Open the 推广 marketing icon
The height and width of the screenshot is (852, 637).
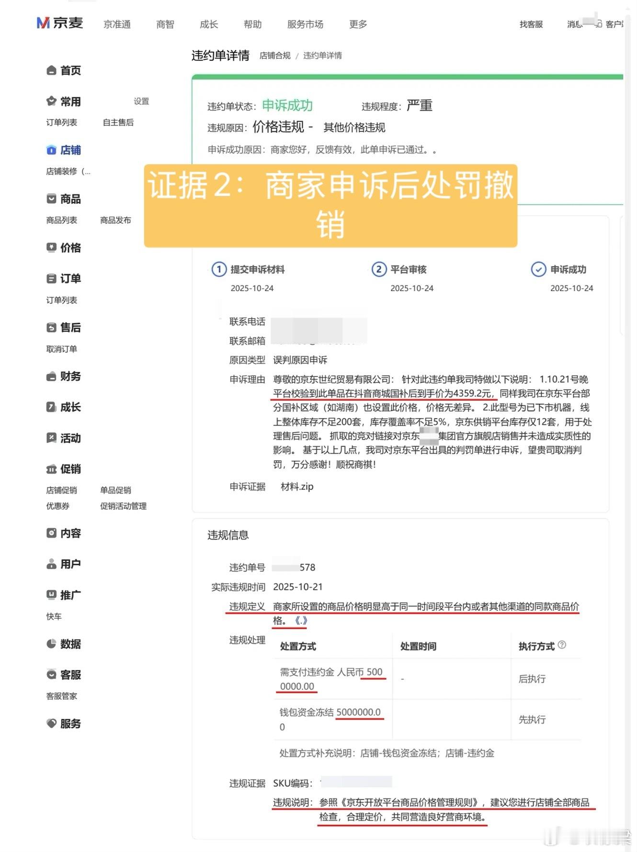coord(51,595)
